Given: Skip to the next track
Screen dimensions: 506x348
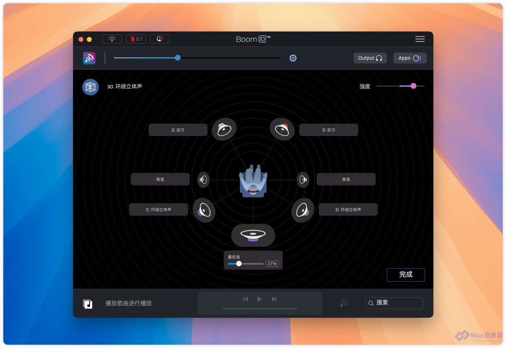Looking at the screenshot, I should [x=274, y=299].
